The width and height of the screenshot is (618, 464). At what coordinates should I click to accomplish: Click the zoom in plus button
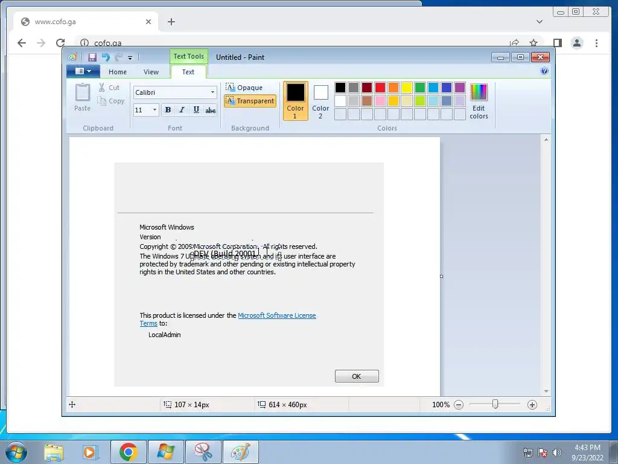(x=532, y=404)
